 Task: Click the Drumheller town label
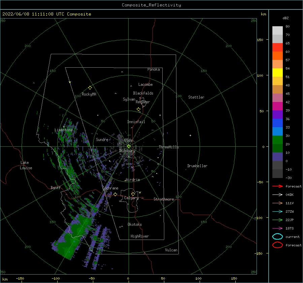pos(197,166)
